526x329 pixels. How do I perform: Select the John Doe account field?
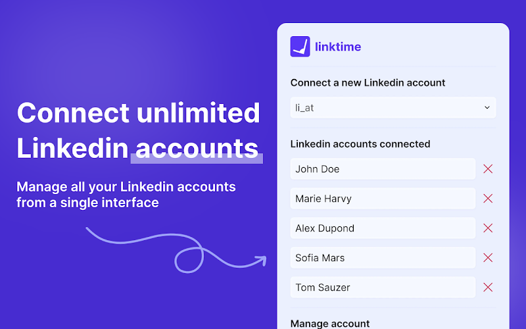click(x=383, y=169)
